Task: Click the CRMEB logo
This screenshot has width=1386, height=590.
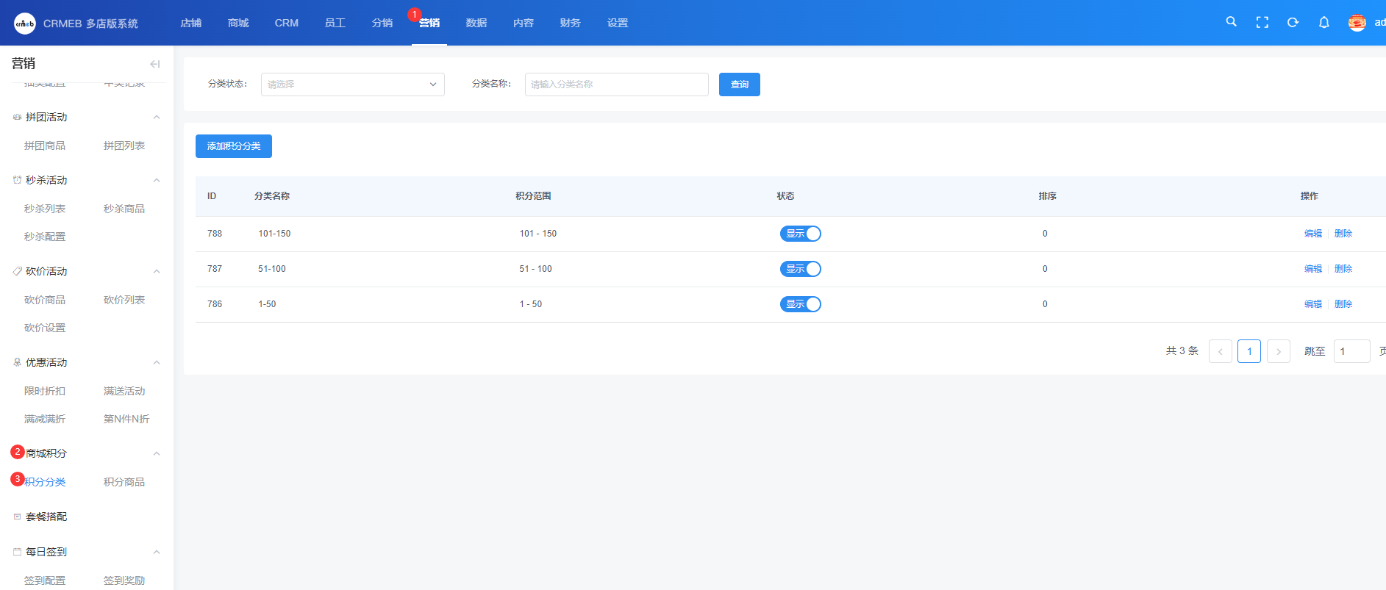Action: (x=25, y=24)
